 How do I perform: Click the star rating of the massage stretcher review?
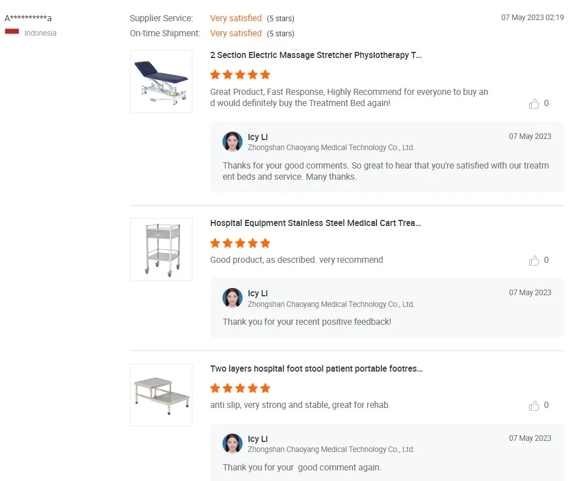tap(240, 75)
